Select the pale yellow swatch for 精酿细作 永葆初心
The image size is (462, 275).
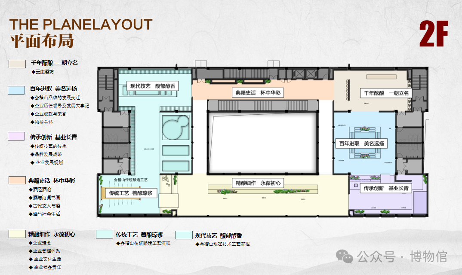17,234
